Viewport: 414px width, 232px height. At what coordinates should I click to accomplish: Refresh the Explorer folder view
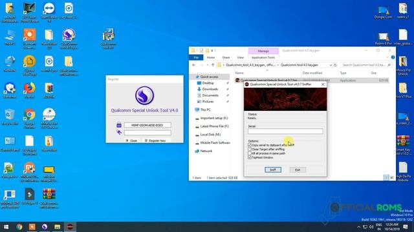[335, 65]
